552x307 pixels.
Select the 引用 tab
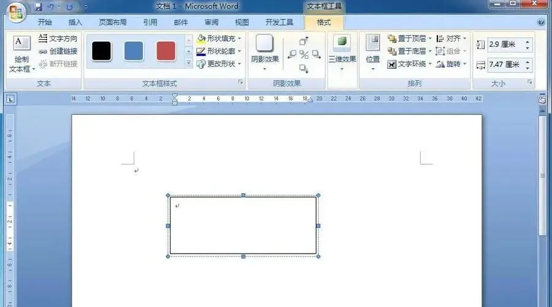[150, 23]
